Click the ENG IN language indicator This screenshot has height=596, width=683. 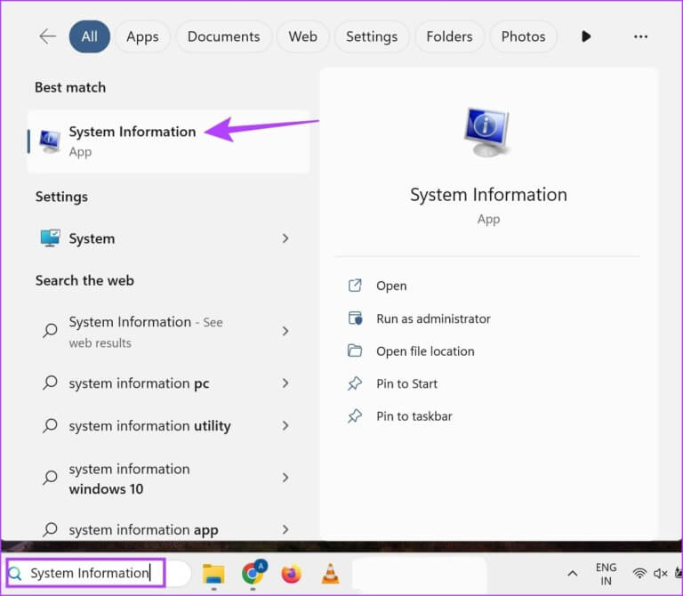[606, 574]
